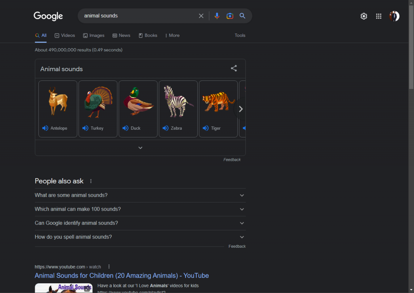Click the 'Animal sounds' panel title
The image size is (414, 293).
coord(61,69)
